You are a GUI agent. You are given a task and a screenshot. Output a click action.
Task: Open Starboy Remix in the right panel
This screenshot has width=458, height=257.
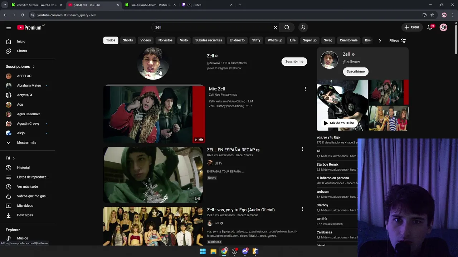(x=327, y=165)
